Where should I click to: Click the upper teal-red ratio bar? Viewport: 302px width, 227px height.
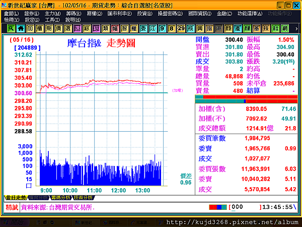[246, 97]
